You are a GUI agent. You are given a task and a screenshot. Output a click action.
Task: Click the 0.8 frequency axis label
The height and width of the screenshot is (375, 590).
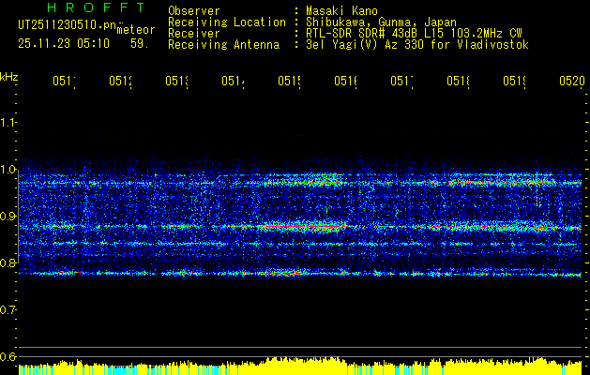click(8, 262)
